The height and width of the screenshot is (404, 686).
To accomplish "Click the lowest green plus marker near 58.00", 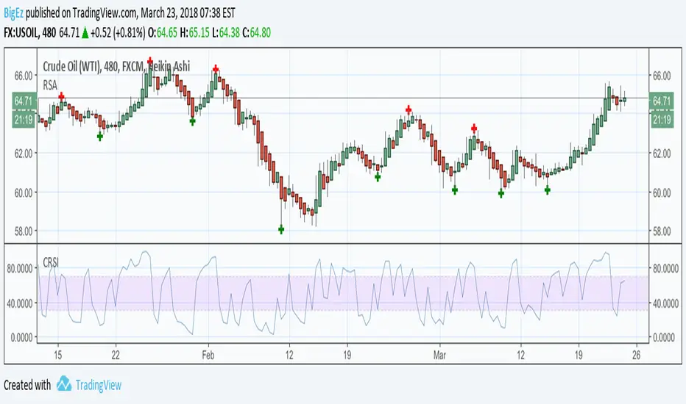I will click(281, 229).
